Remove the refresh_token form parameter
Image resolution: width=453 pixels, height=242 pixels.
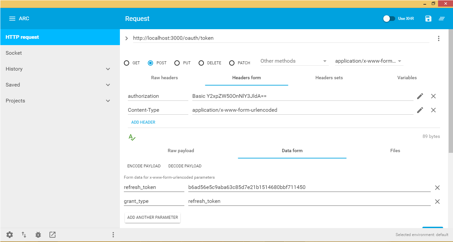coord(437,188)
